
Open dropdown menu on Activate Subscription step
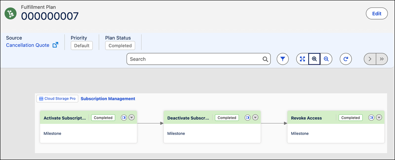(132, 117)
